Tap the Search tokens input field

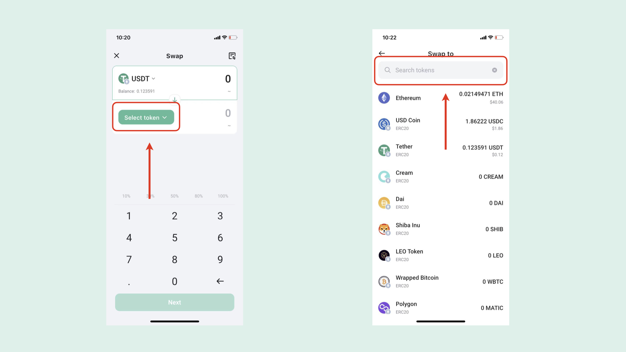pos(440,70)
